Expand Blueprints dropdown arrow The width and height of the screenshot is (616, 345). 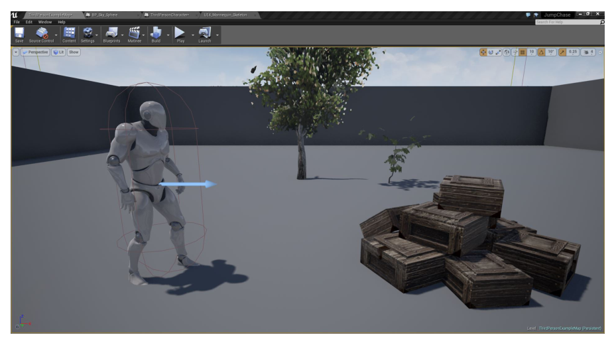(x=122, y=35)
